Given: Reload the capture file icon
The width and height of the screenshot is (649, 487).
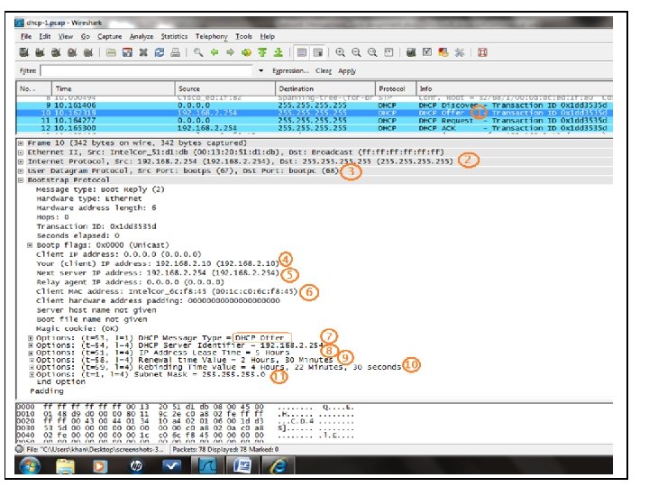Looking at the screenshot, I should coord(160,52).
